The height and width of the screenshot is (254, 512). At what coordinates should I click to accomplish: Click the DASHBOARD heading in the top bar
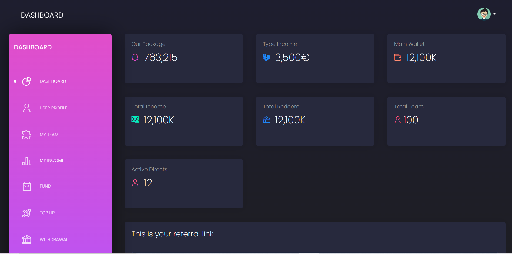(42, 15)
